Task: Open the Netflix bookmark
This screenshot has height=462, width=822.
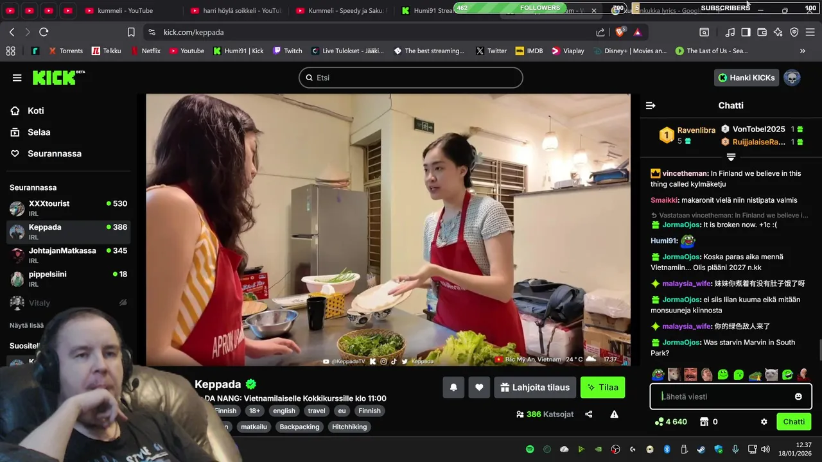Action: pos(146,51)
